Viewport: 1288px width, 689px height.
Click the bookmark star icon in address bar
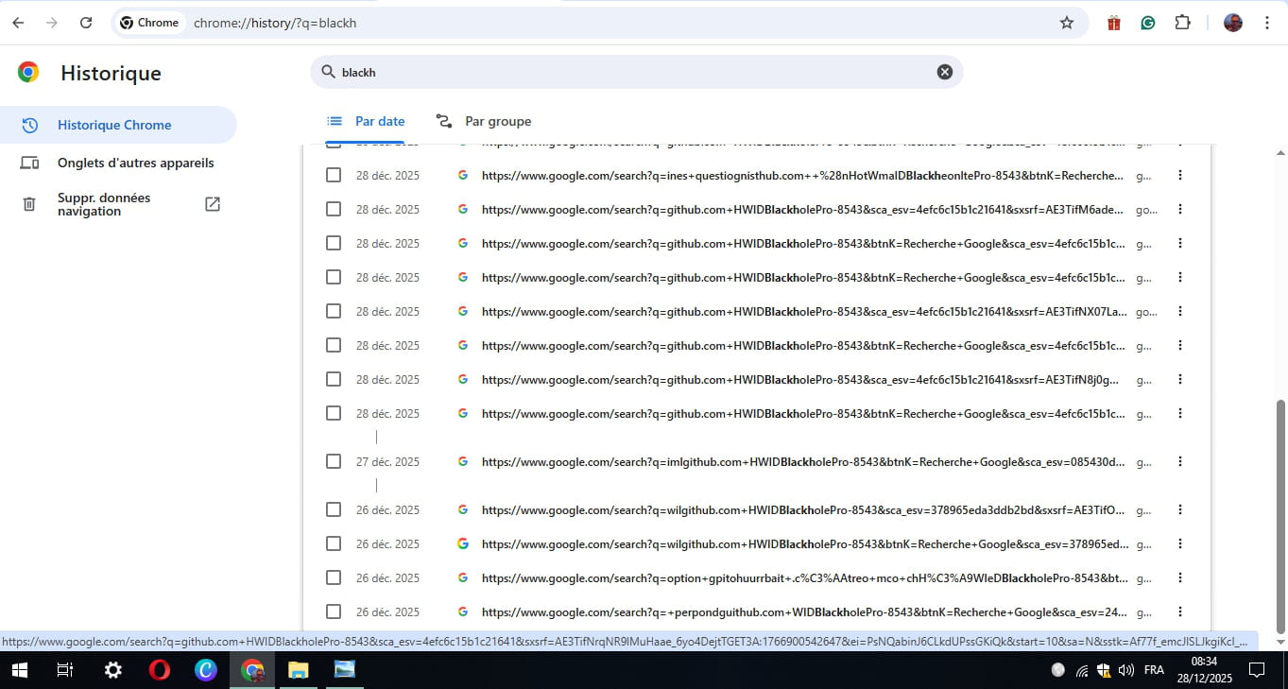(x=1067, y=23)
